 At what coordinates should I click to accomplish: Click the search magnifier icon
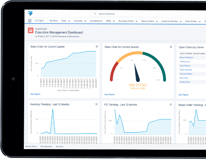95,14
